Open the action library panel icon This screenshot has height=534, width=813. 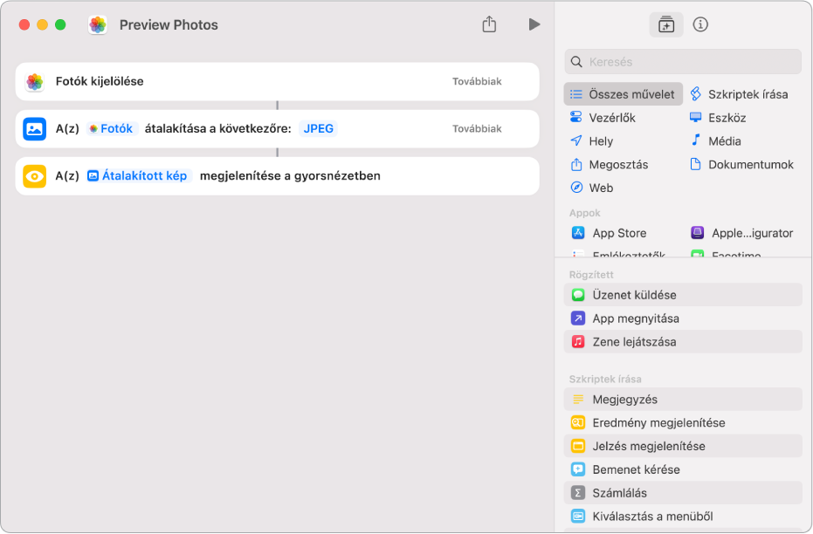tap(666, 24)
